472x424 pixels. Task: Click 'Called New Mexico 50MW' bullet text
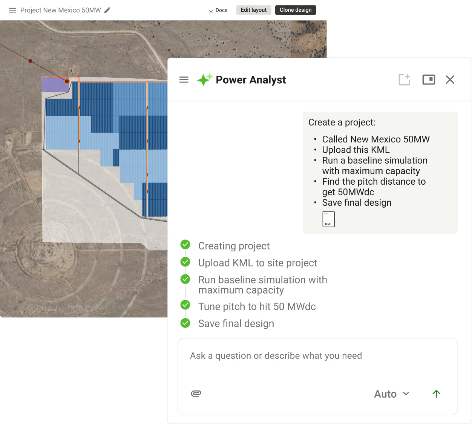(376, 139)
